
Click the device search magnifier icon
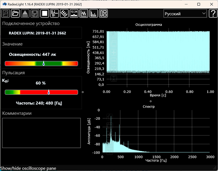[x=6, y=13]
